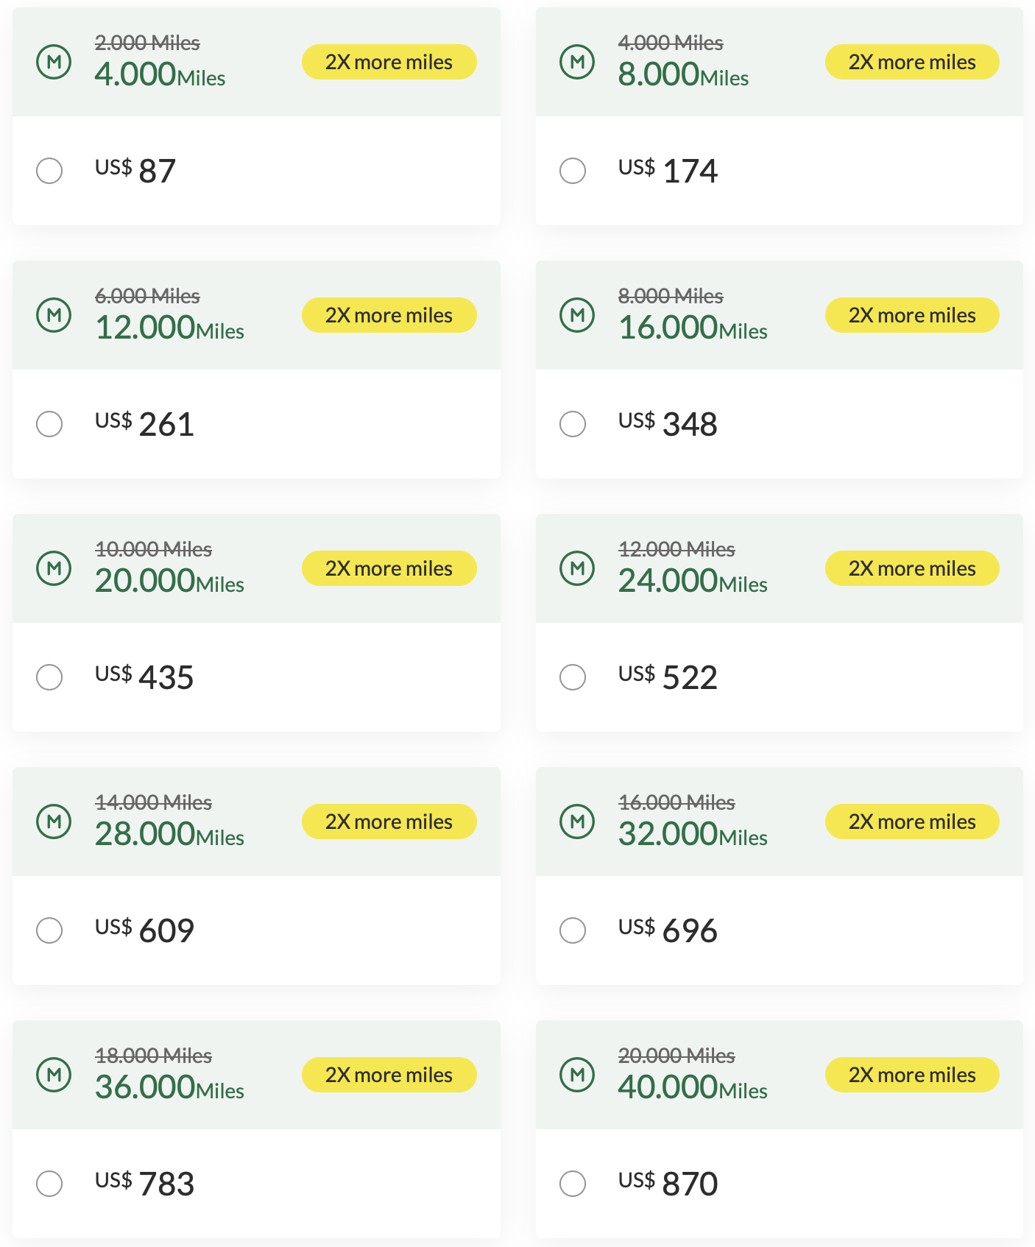The height and width of the screenshot is (1247, 1035).
Task: Click the 2X more miles badge on 36.000 Miles card
Action: pyautogui.click(x=389, y=1075)
